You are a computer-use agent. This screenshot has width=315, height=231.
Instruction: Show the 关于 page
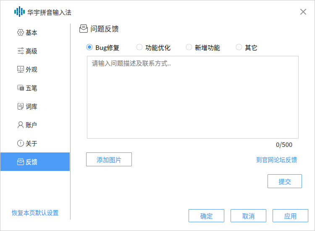tap(35, 143)
